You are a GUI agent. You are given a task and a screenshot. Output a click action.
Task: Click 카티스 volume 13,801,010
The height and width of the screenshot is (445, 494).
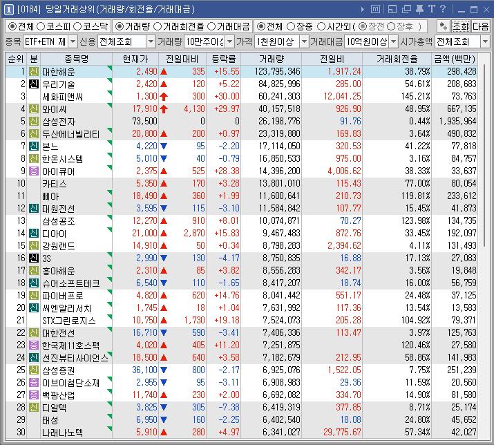click(x=279, y=183)
